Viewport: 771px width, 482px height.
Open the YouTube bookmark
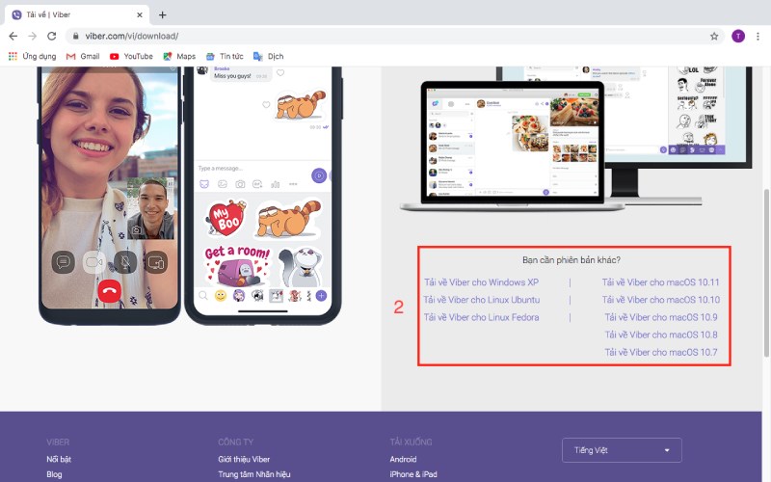coord(131,56)
